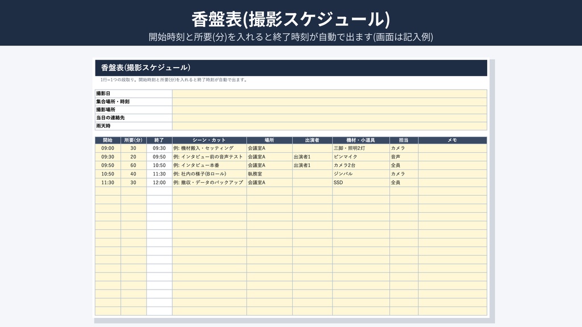Select the 11:30 start time cell
This screenshot has width=582, height=327.
point(107,182)
